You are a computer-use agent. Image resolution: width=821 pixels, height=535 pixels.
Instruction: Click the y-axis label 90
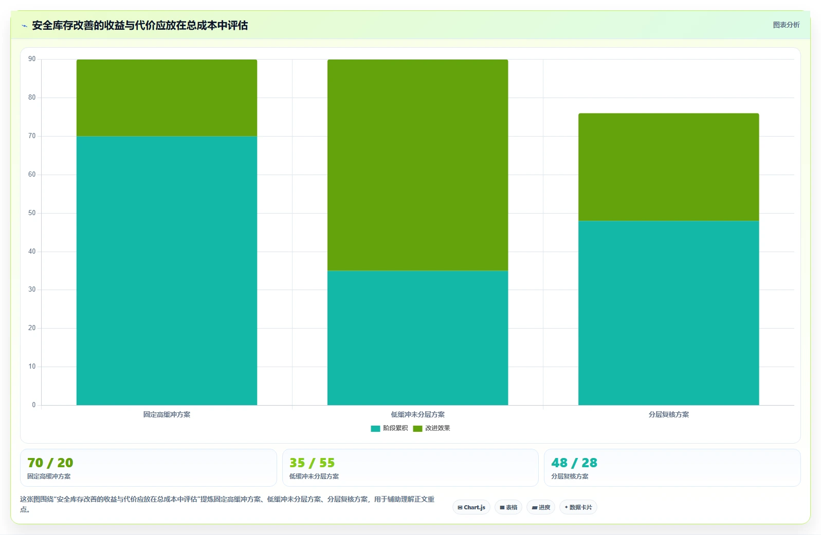click(32, 59)
